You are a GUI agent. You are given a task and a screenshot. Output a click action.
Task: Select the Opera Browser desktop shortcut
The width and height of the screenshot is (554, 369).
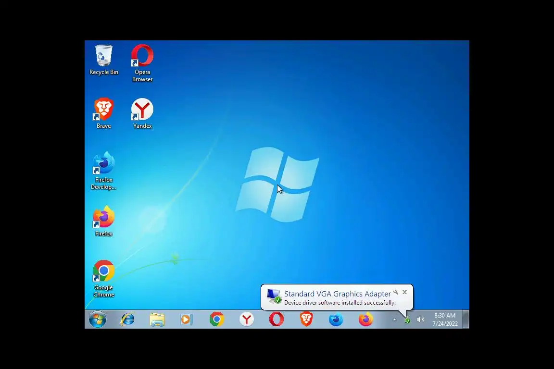(x=142, y=63)
